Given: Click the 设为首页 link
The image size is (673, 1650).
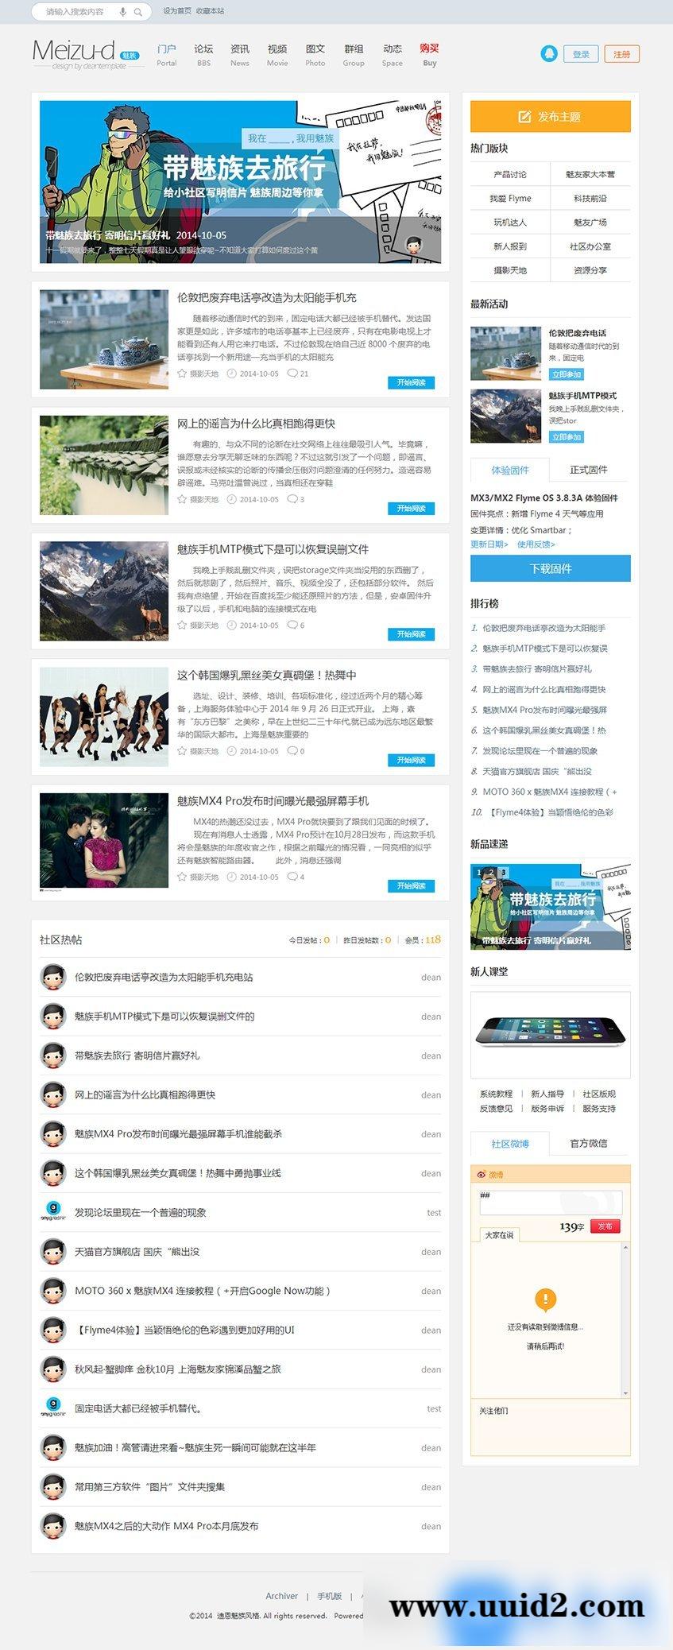Looking at the screenshot, I should 177,11.
